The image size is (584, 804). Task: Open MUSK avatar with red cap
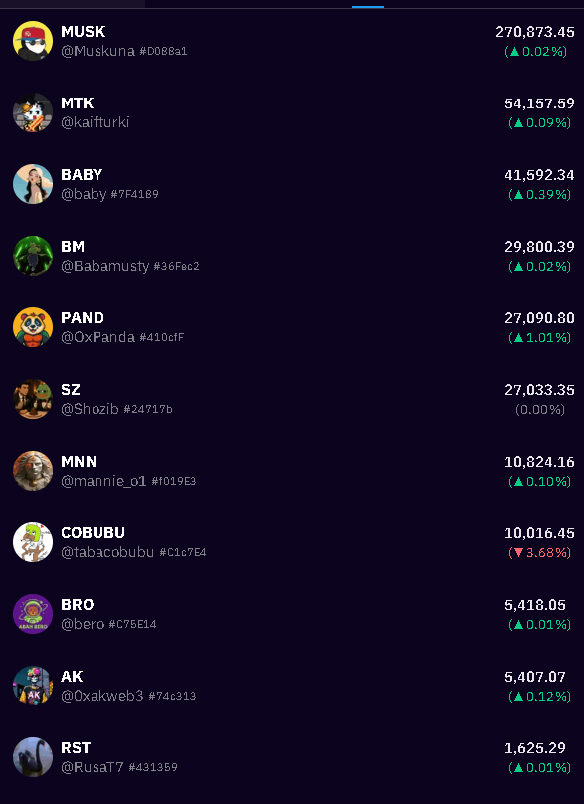[x=33, y=41]
